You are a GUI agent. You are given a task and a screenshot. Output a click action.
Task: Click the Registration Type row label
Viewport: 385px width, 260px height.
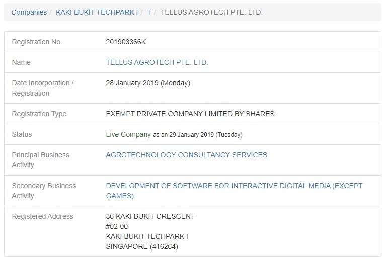point(39,114)
